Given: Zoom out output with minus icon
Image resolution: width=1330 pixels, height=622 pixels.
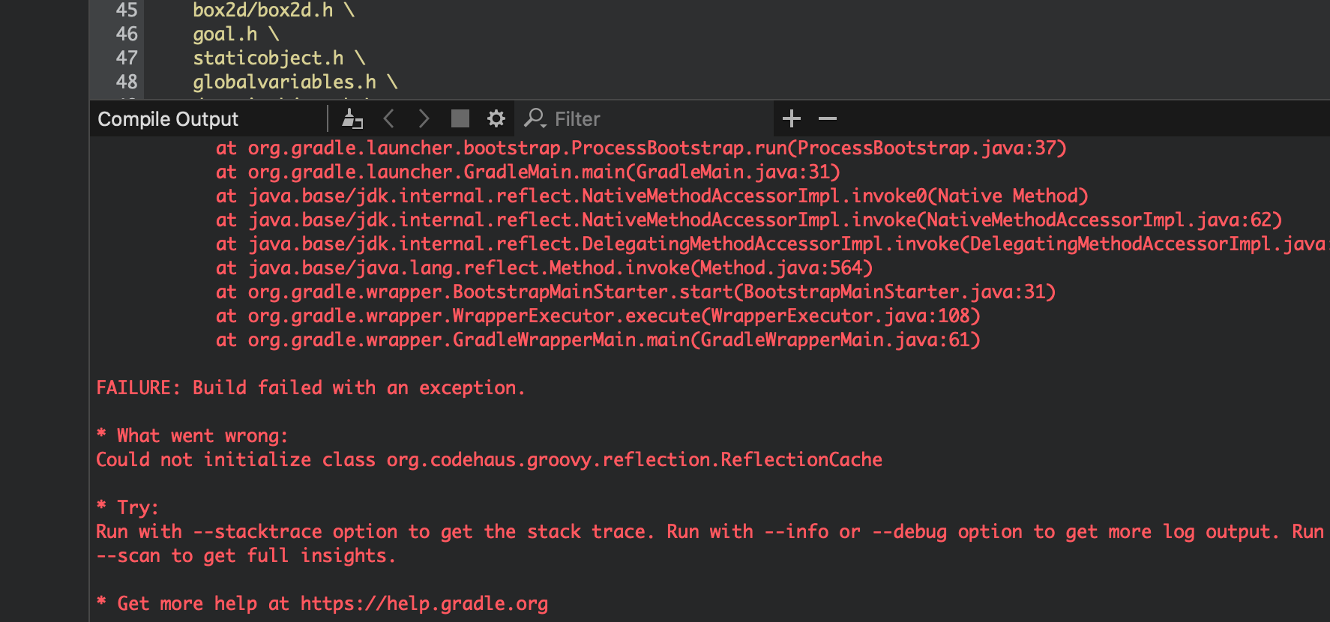Looking at the screenshot, I should [x=827, y=118].
